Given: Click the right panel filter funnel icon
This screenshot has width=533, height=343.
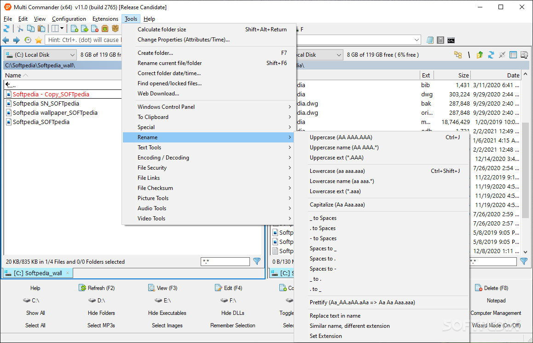Looking at the screenshot, I should 524,261.
